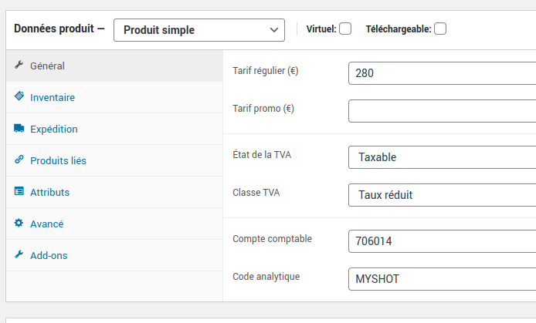The height and width of the screenshot is (323, 536).
Task: Click the Produits liés link icon
Action: [19, 160]
